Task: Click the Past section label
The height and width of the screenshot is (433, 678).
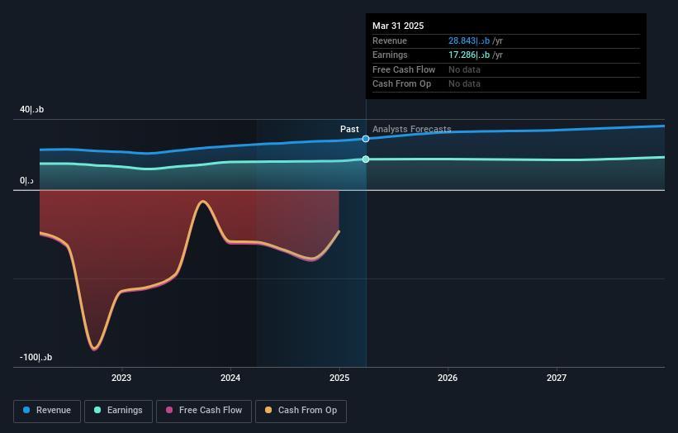Action: [x=349, y=129]
